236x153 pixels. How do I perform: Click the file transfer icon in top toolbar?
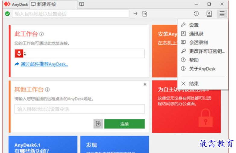pos(145,14)
